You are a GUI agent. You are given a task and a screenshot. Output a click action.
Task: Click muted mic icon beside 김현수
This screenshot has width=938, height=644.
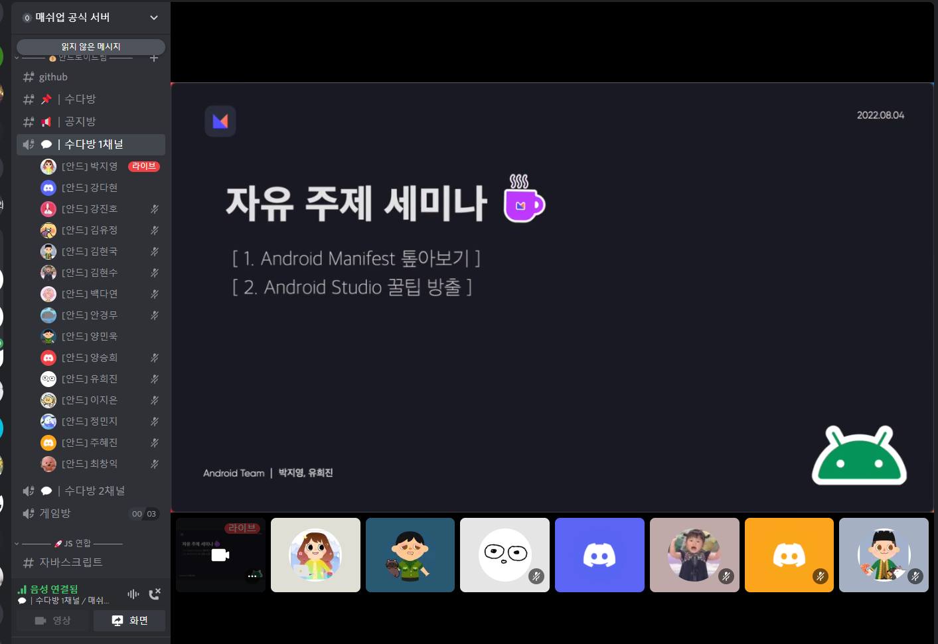coord(155,273)
